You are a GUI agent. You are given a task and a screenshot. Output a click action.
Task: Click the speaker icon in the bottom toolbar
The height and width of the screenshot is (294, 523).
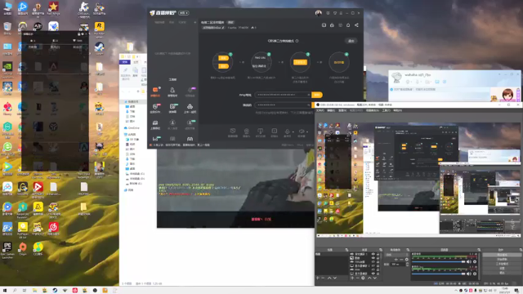pyautogui.click(x=302, y=131)
